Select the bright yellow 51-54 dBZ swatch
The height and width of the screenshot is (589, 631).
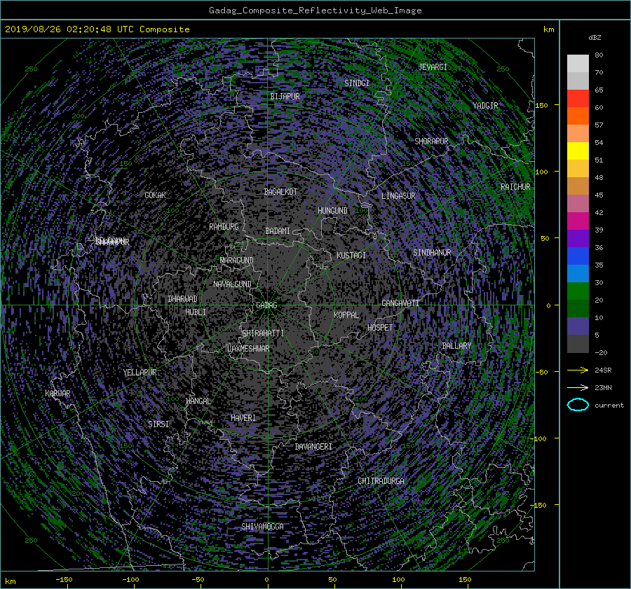pos(578,151)
